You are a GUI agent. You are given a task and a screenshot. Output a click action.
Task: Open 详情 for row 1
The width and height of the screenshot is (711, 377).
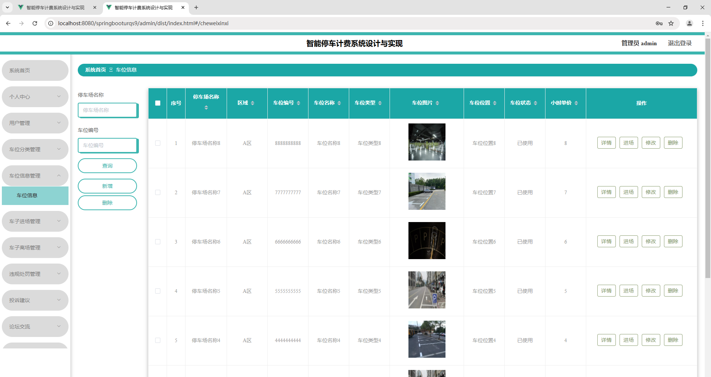pyautogui.click(x=607, y=143)
